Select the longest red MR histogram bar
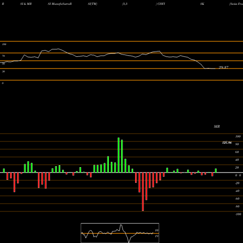 [x=143, y=191]
